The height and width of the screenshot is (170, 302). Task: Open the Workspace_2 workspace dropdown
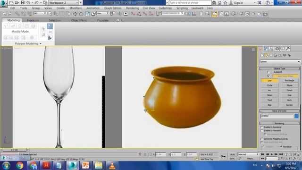64,3
